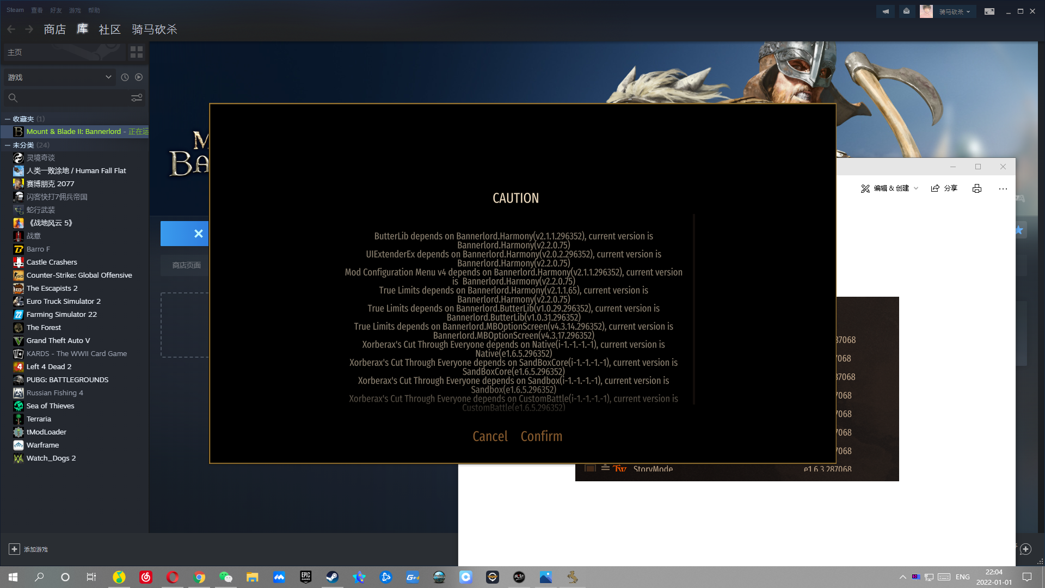This screenshot has width=1045, height=588.
Task: Print the image in Photos window
Action: (x=977, y=188)
